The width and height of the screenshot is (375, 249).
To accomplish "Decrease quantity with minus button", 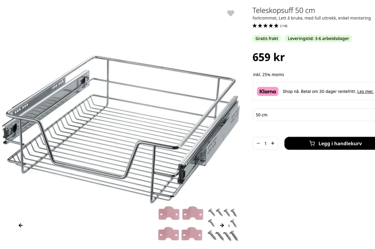I will tap(258, 143).
